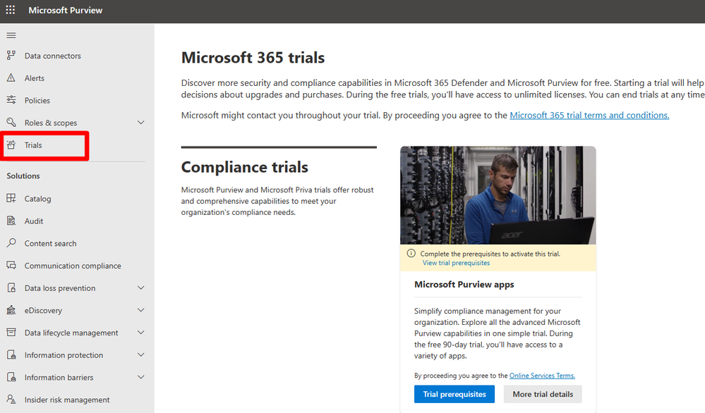Expand the Data lifecycle management chevron
Screen dimensions: 705x413
click(x=140, y=332)
